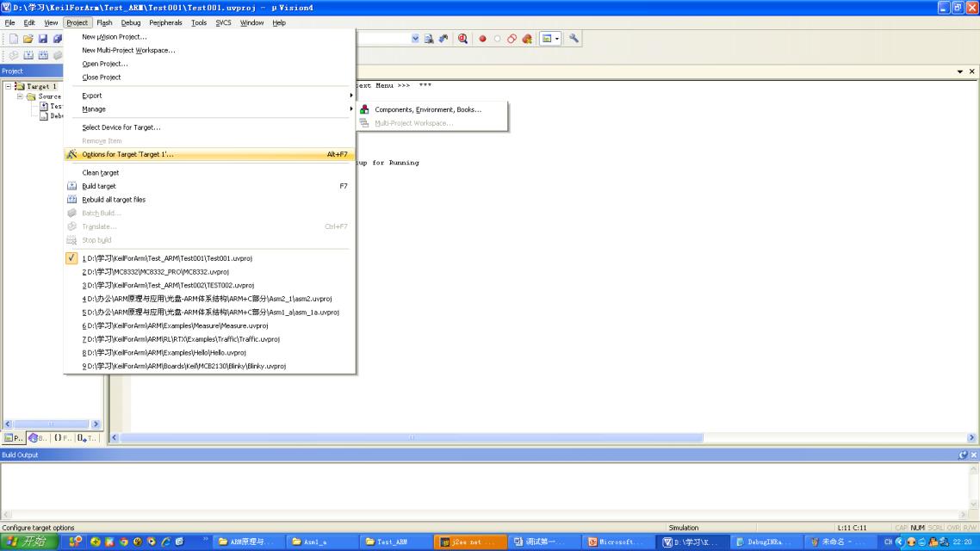Image resolution: width=980 pixels, height=551 pixels.
Task: Choose Open Project menu entry
Action: point(209,64)
